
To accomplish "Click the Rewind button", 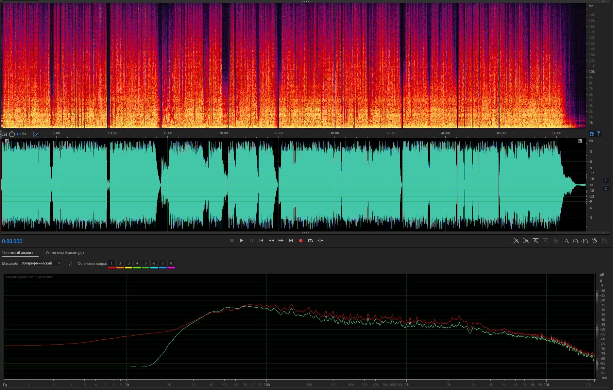I will (x=271, y=241).
